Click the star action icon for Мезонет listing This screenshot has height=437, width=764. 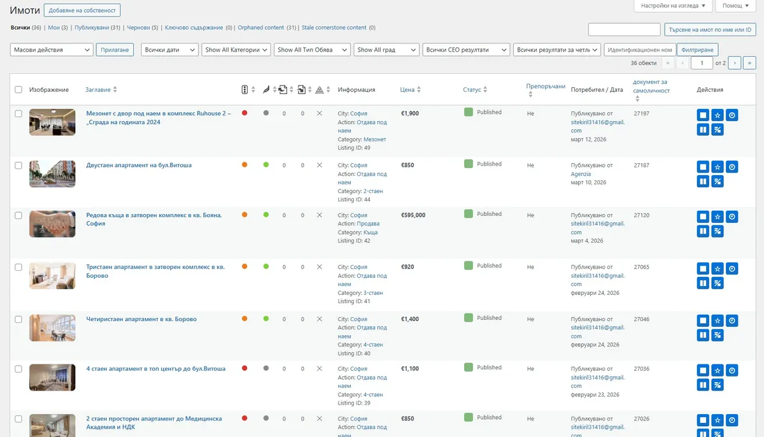717,115
